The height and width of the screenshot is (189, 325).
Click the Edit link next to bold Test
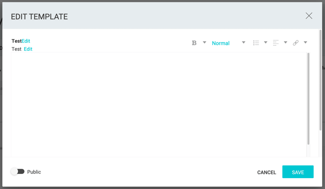pos(26,41)
